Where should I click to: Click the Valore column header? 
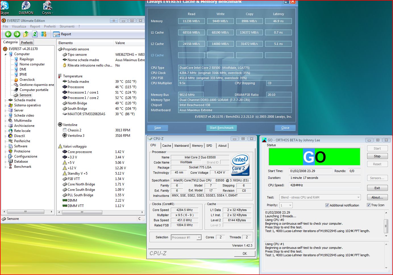pos(129,43)
